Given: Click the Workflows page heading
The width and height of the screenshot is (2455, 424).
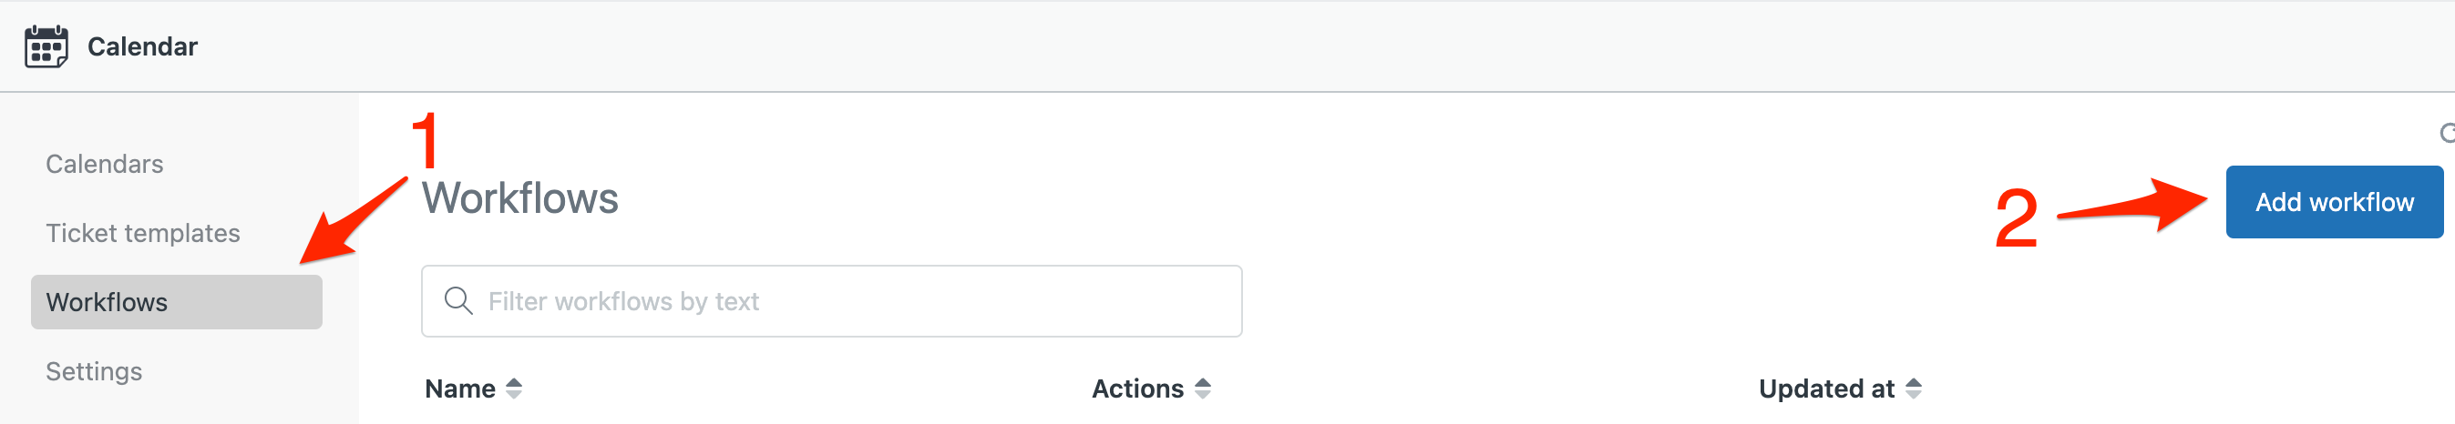Looking at the screenshot, I should [520, 197].
